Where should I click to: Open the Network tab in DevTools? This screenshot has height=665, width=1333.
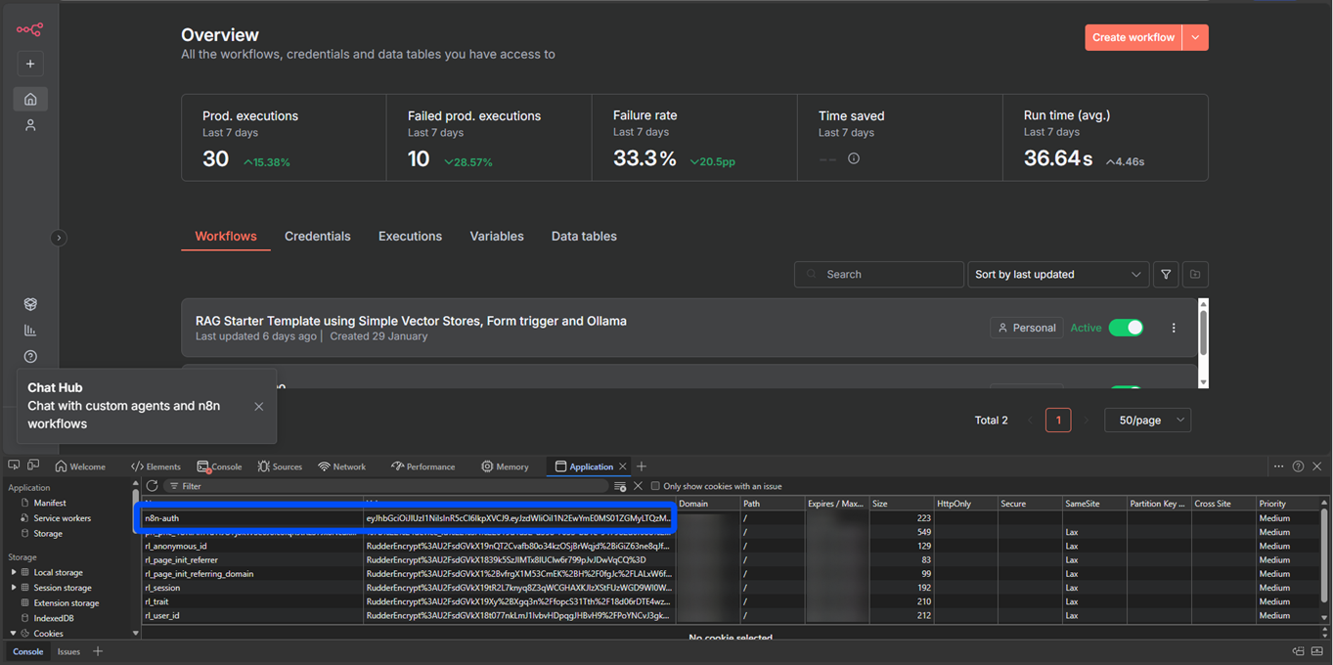341,466
